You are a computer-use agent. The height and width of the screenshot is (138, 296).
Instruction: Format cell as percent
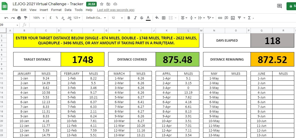pos(57,18)
